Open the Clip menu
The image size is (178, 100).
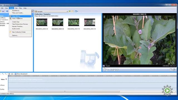16,8
